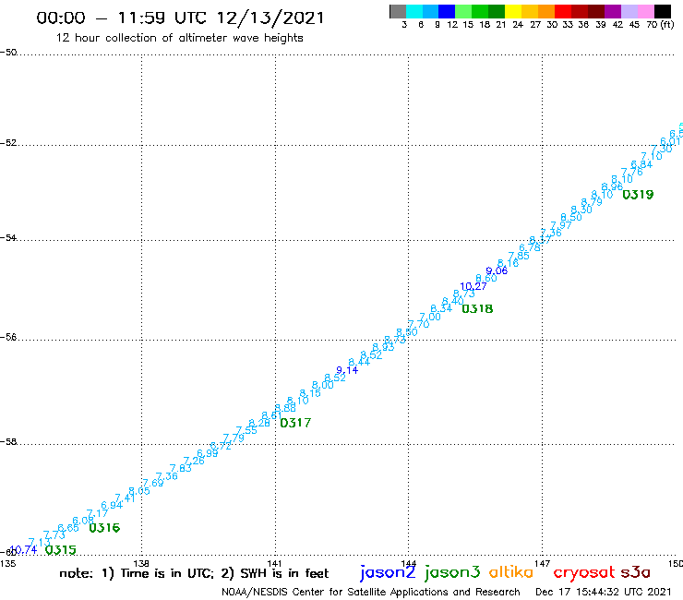Click the 8.93 wave height value

pos(383,347)
